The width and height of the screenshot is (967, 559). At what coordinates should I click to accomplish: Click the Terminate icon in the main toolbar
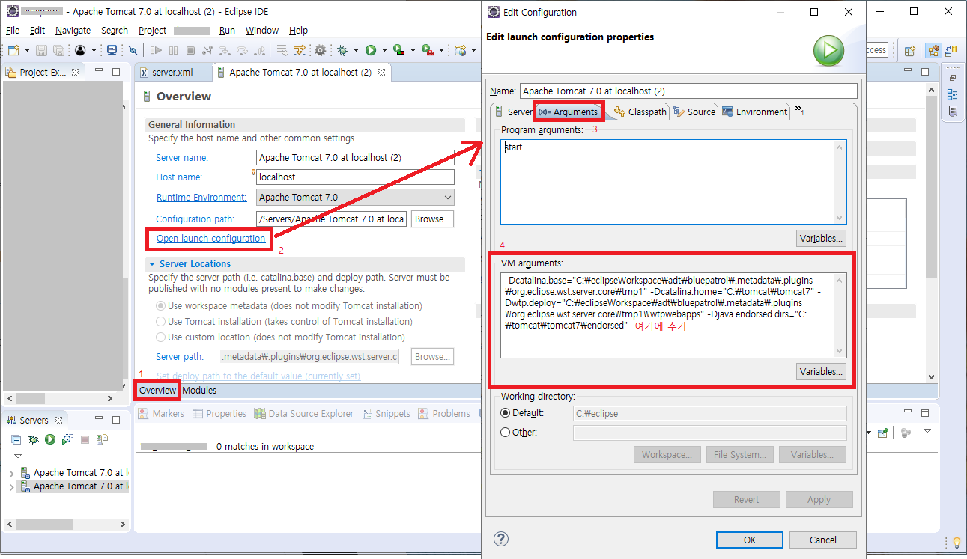point(190,50)
